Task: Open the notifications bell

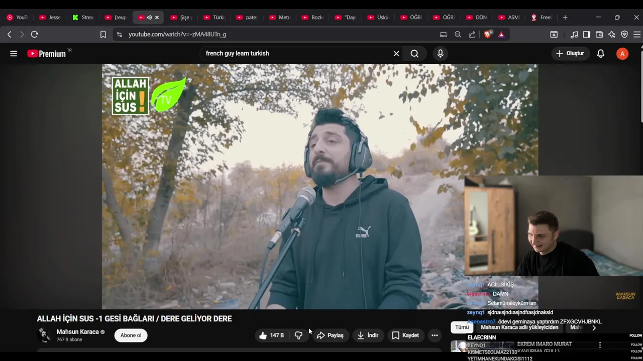Action: (600, 54)
